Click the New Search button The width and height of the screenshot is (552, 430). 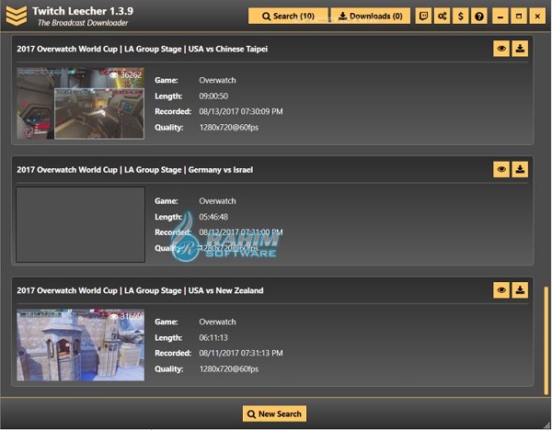[x=274, y=413]
